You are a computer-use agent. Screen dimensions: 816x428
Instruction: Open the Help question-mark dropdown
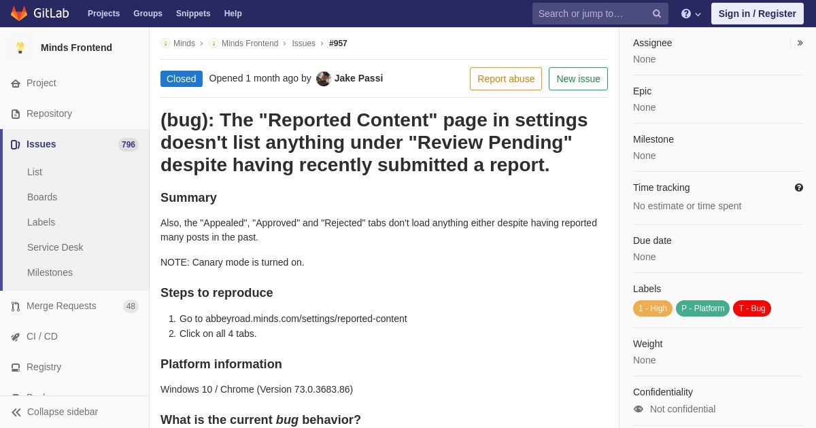pos(691,14)
